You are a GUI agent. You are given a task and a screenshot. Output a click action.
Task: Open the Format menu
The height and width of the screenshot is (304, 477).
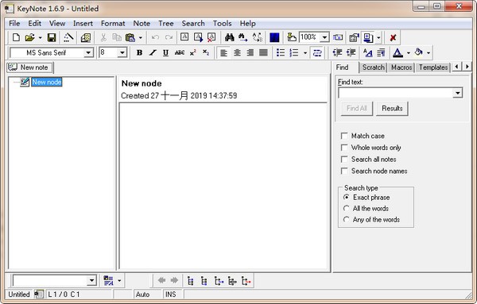click(113, 23)
